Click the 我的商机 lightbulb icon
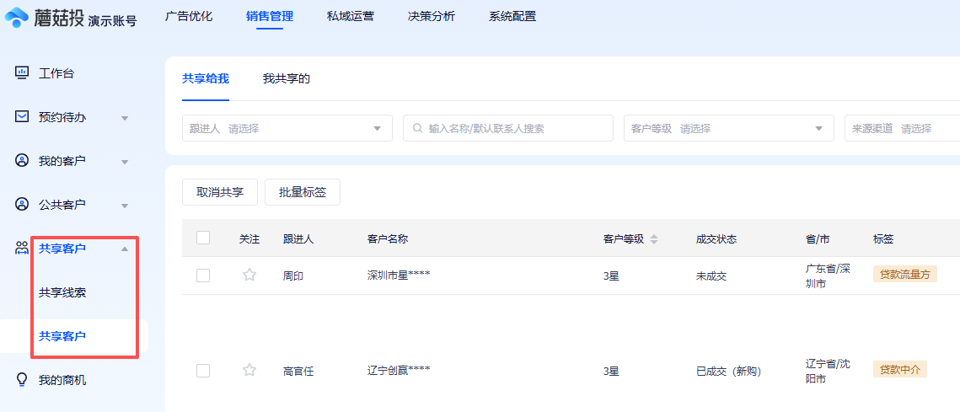The height and width of the screenshot is (412, 960). point(21,380)
